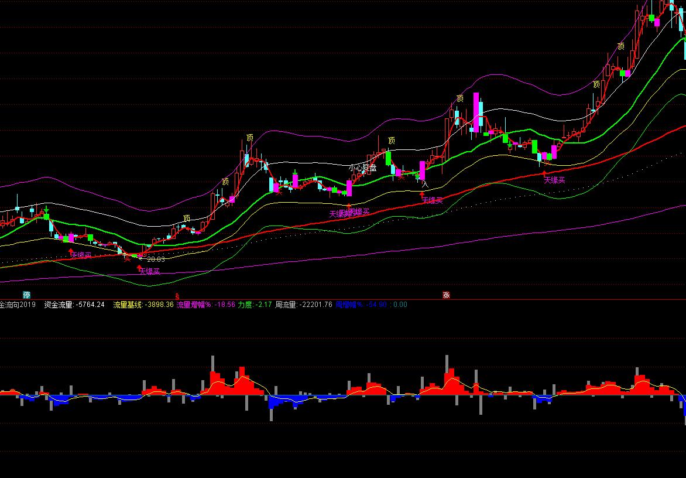Click the rightmost 天缘买 buy signal
Image resolution: width=686 pixels, height=478 pixels.
(x=554, y=180)
